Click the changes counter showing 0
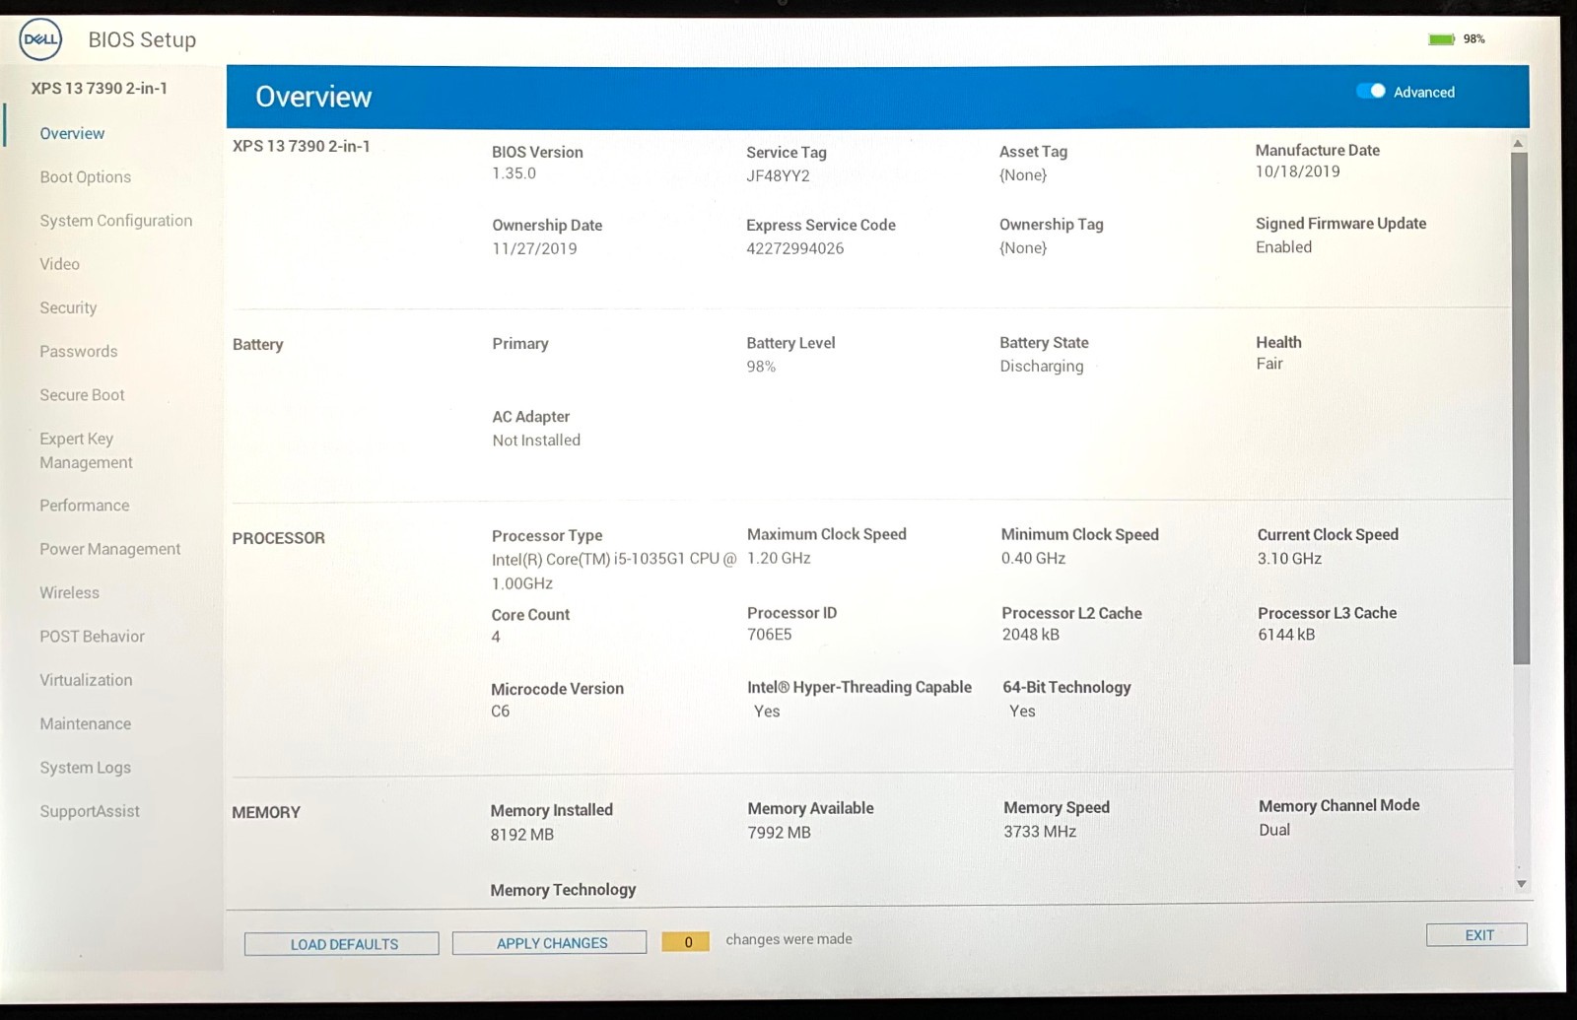 pyautogui.click(x=686, y=942)
